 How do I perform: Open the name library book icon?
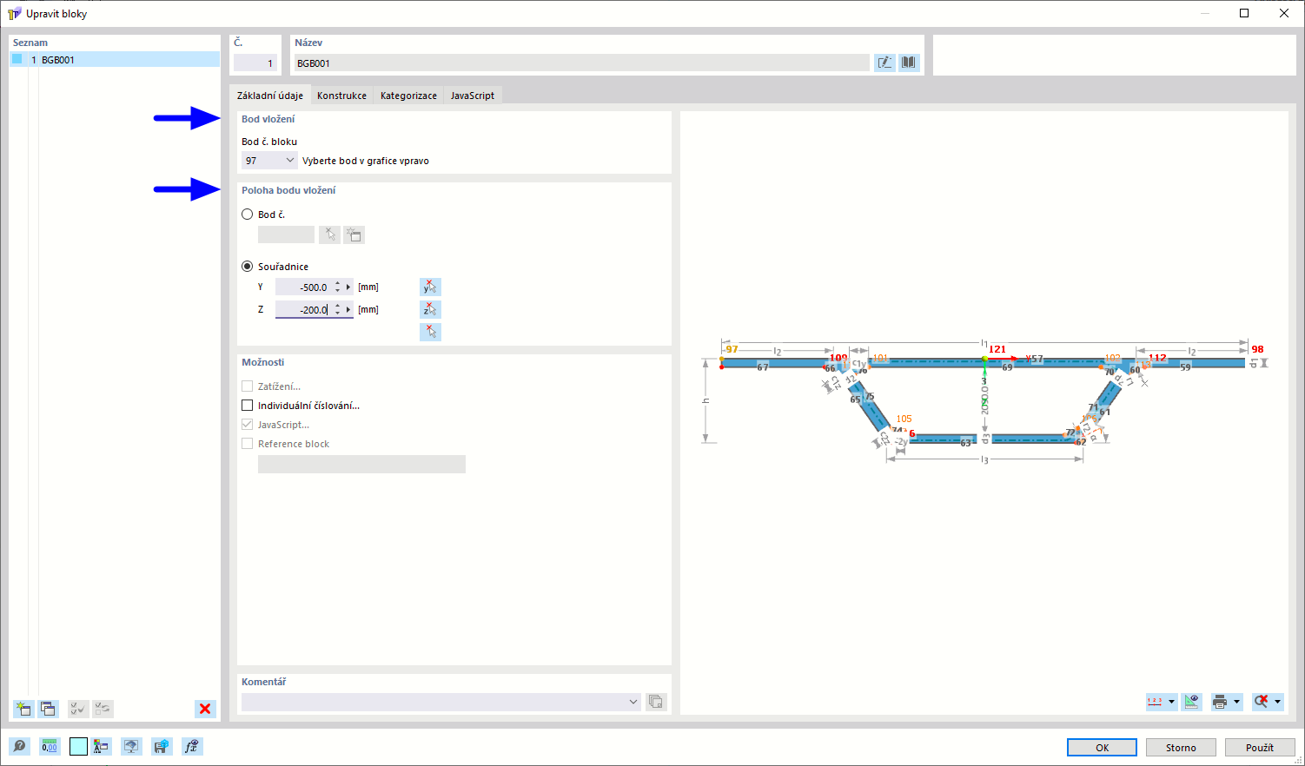coord(908,63)
